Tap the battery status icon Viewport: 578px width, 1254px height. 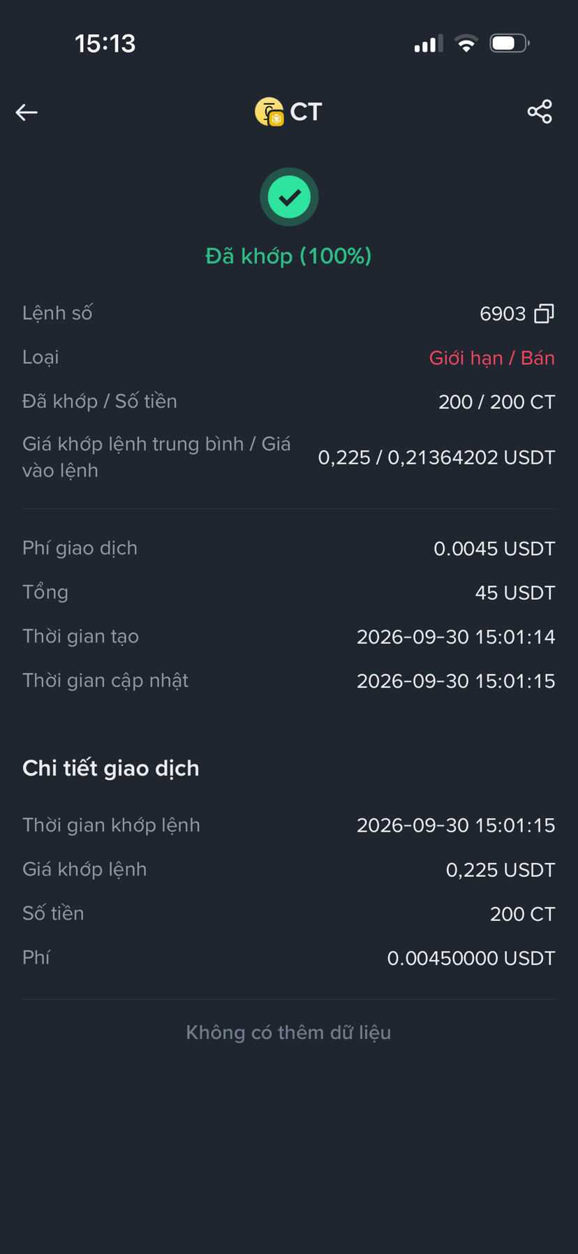coord(510,43)
